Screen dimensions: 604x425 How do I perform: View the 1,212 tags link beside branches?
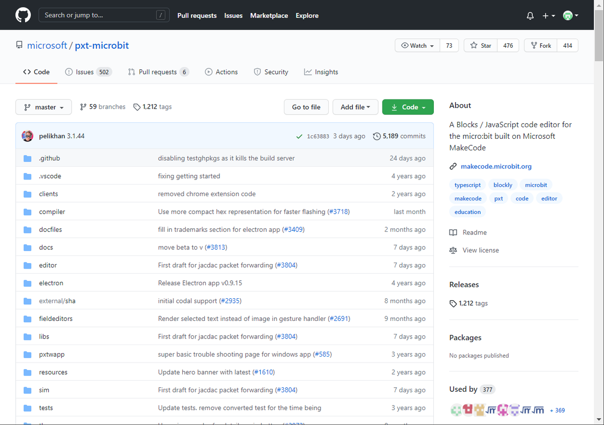[153, 107]
